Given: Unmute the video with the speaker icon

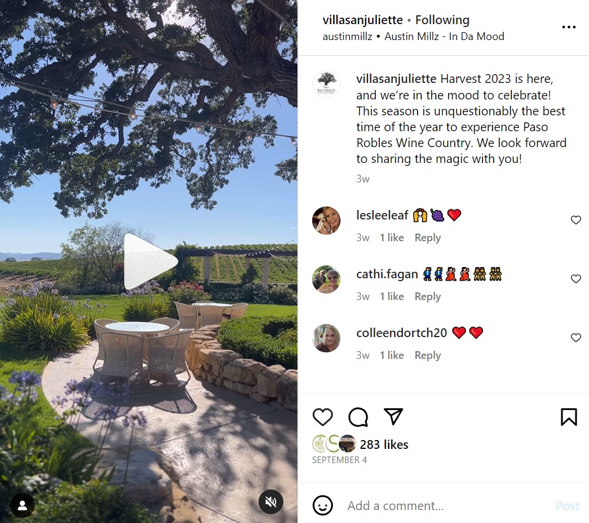Looking at the screenshot, I should [270, 502].
